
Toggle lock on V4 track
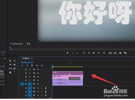point(26,73)
